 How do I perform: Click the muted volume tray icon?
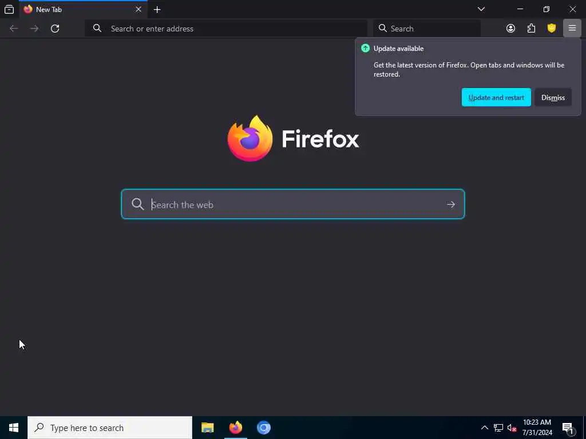point(512,428)
